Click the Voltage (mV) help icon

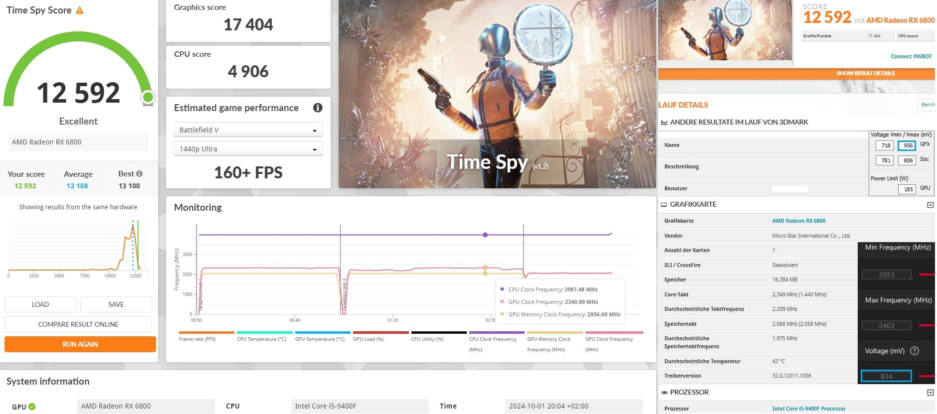(x=915, y=351)
